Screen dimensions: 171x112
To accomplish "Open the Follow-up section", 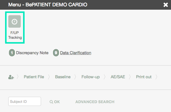I will [91, 77].
